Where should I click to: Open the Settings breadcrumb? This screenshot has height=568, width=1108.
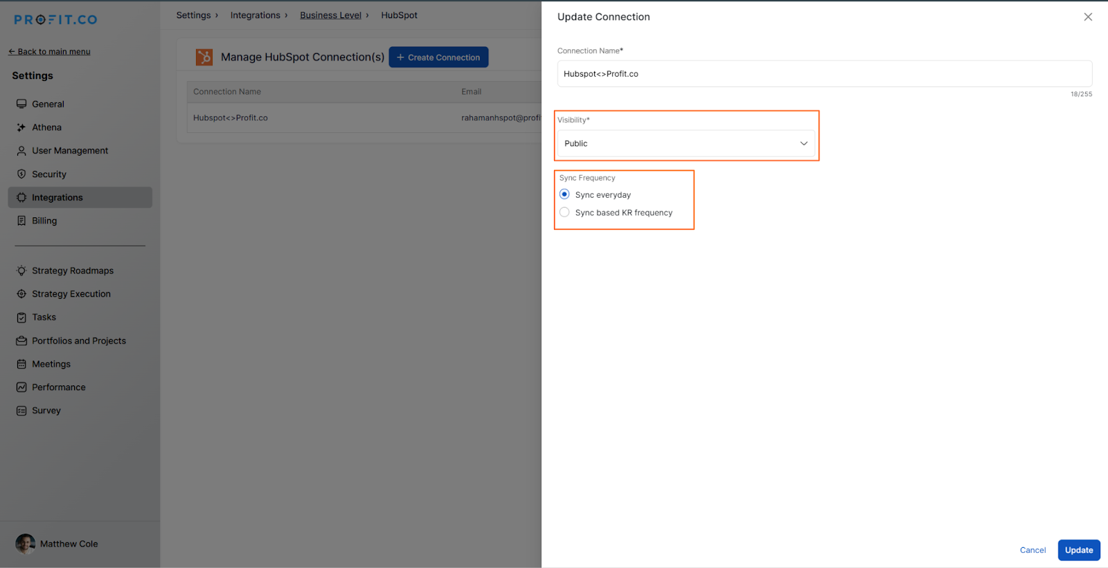[193, 15]
